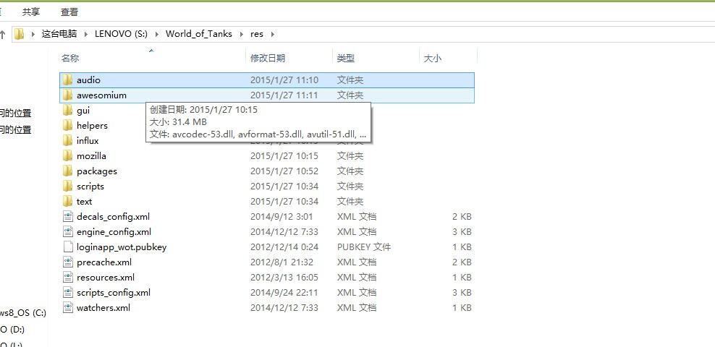715x347 pixels.
Task: Sort by the 修改日期 column header
Action: (268, 59)
